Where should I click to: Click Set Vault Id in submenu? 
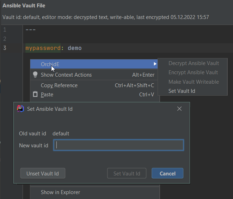coord(182,91)
